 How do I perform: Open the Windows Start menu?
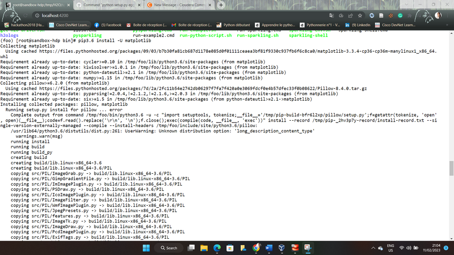click(x=146, y=248)
